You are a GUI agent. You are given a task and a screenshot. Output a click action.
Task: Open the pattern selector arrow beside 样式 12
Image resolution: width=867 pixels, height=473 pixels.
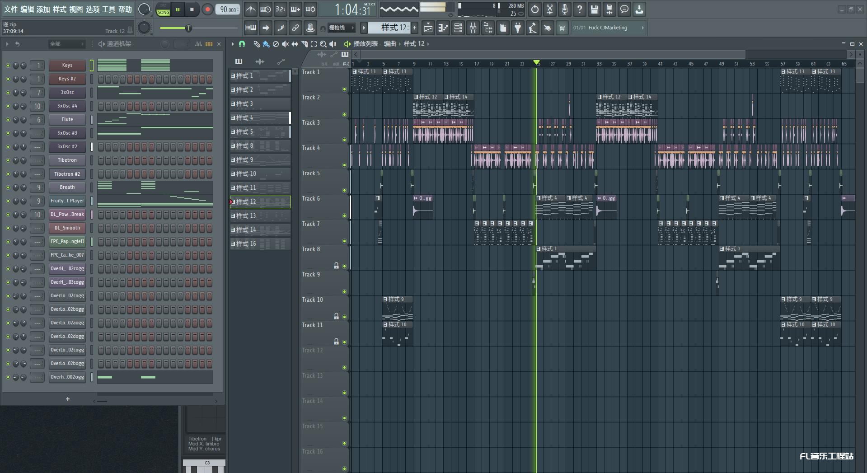[x=364, y=28]
